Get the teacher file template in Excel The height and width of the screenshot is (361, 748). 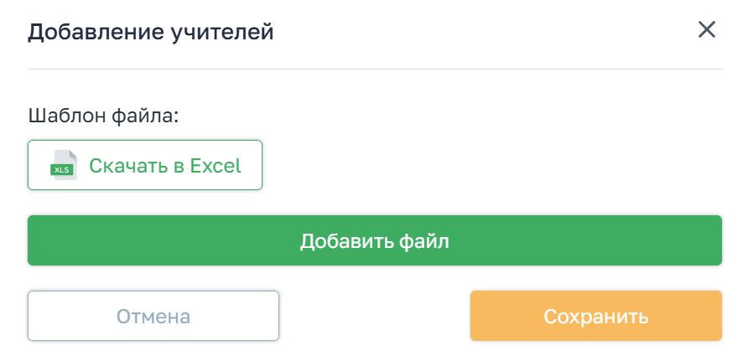(x=145, y=165)
